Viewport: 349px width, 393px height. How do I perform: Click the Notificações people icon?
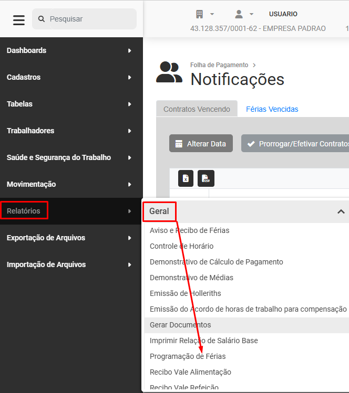click(x=169, y=72)
